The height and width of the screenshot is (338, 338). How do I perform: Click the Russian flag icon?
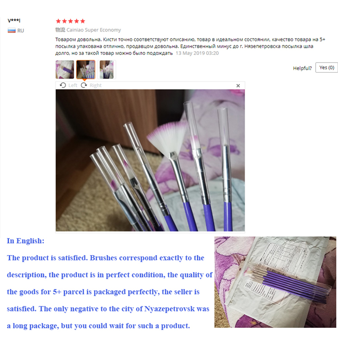(11, 30)
